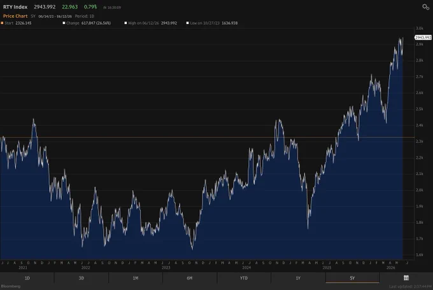Click the 2943.992 price tag on axis
Screen dimensions: 433x290
pyautogui.click(x=423, y=38)
